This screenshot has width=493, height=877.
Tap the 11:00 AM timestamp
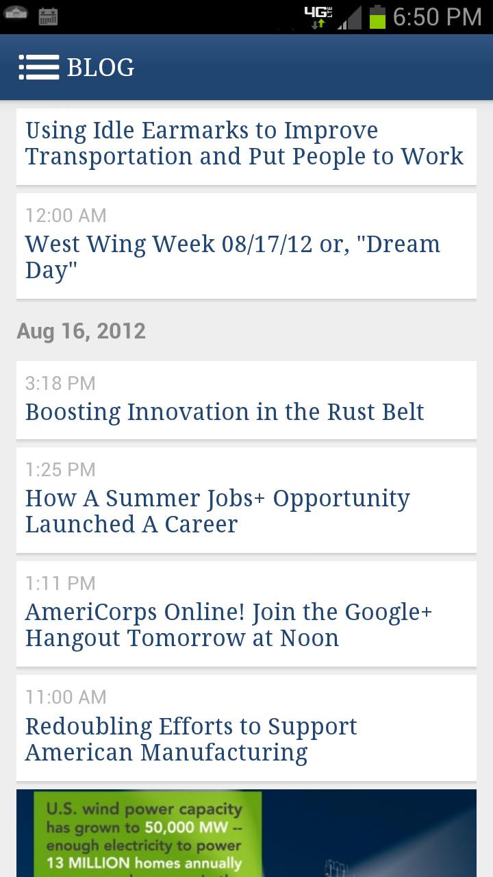coord(66,697)
